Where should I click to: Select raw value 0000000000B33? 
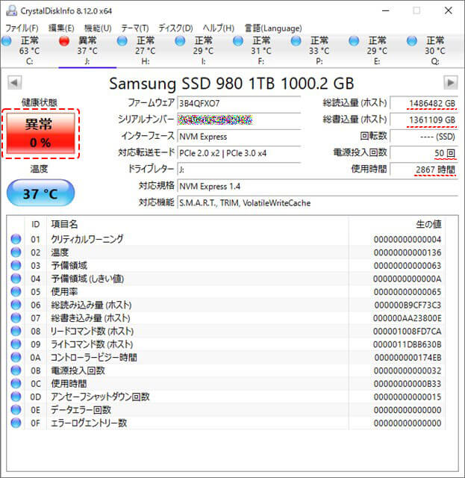(x=408, y=384)
